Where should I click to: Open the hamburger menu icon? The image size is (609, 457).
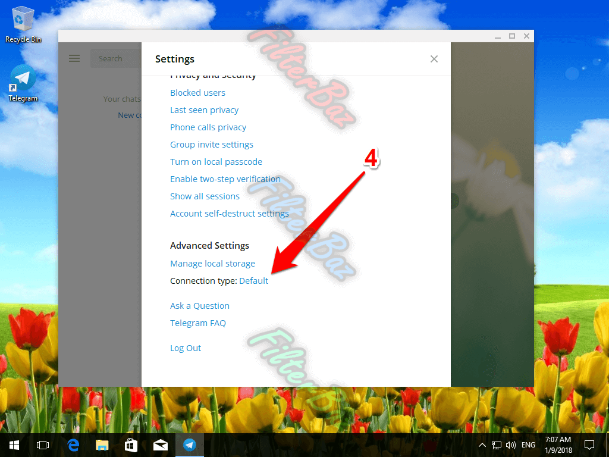pyautogui.click(x=74, y=58)
